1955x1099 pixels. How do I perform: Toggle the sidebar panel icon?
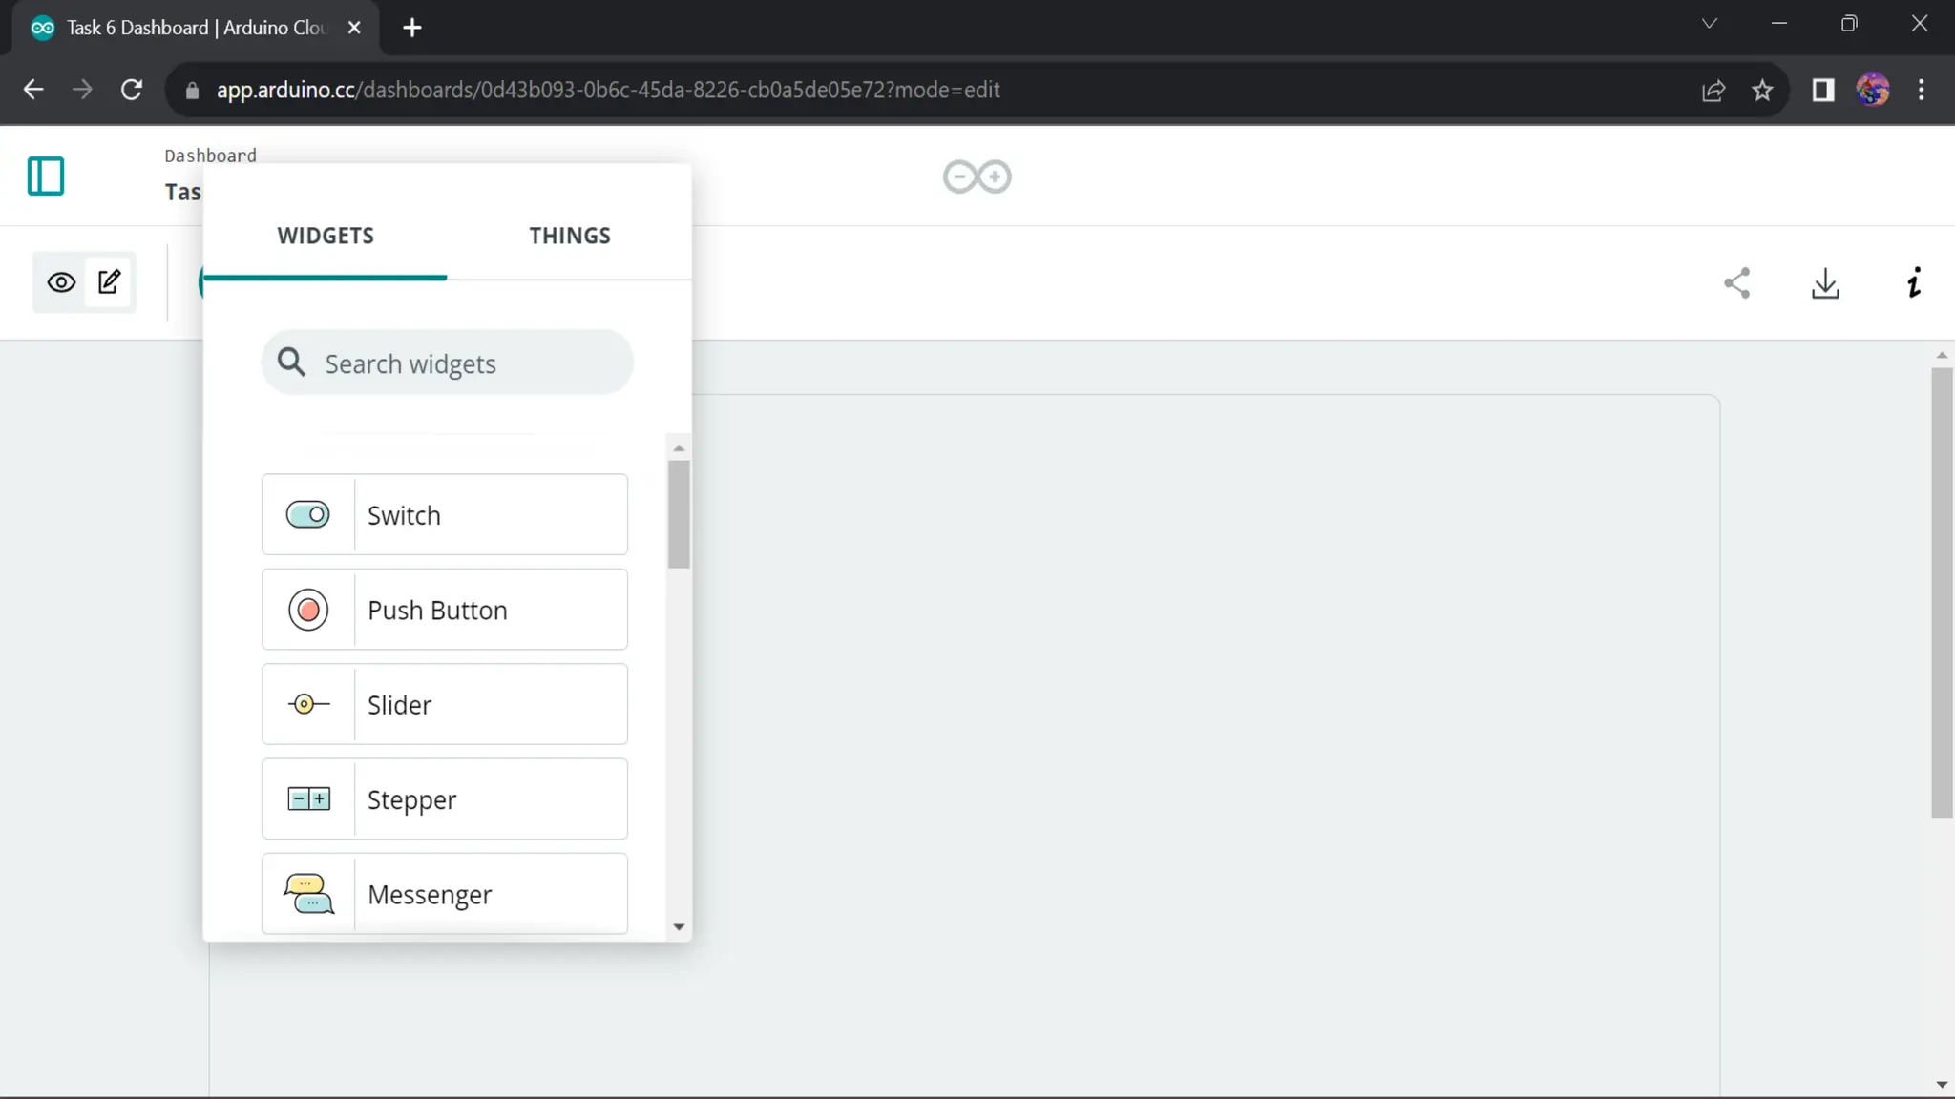point(46,176)
